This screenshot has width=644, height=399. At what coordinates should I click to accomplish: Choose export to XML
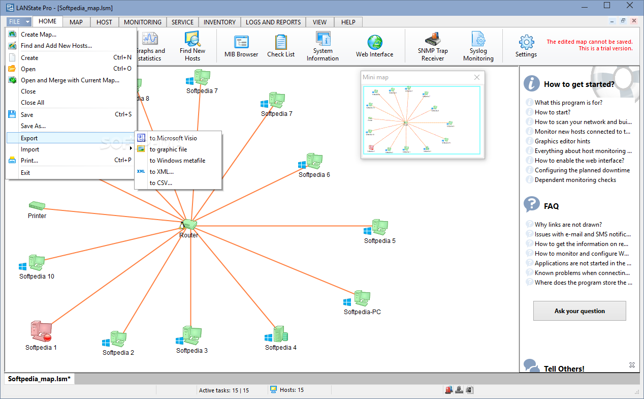[x=178, y=172]
